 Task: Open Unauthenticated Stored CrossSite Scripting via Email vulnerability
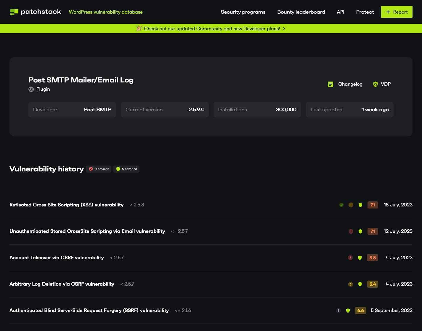tap(87, 231)
